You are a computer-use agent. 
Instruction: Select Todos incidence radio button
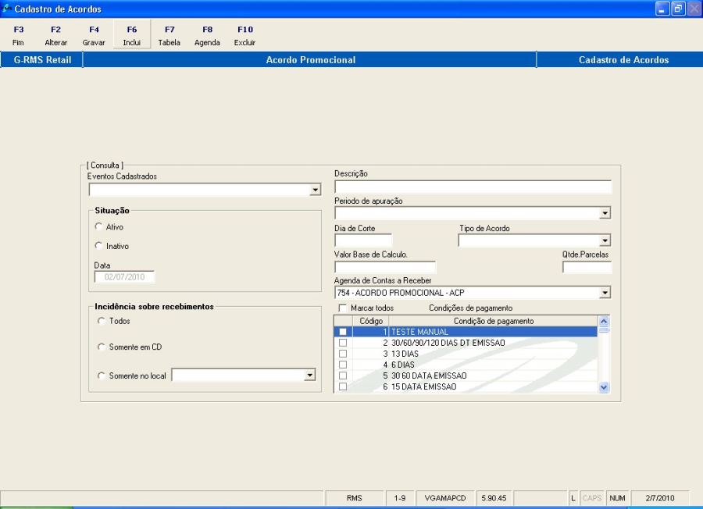coord(102,321)
